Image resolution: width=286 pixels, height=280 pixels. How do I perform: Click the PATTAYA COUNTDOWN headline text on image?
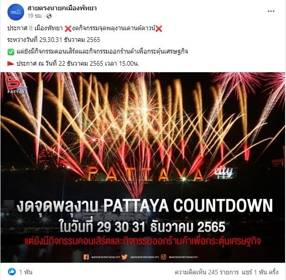(145, 206)
